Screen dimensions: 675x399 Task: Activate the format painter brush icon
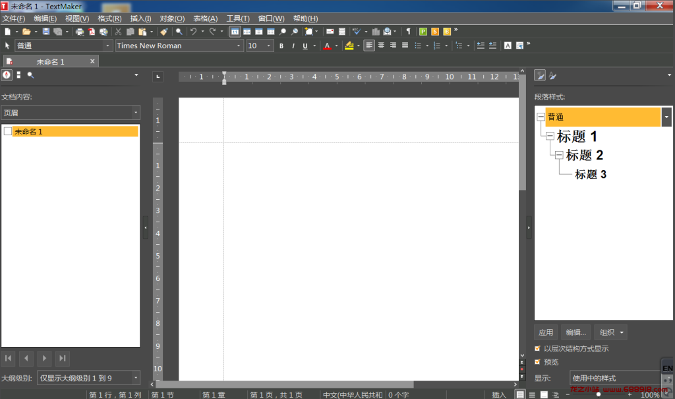click(x=163, y=32)
